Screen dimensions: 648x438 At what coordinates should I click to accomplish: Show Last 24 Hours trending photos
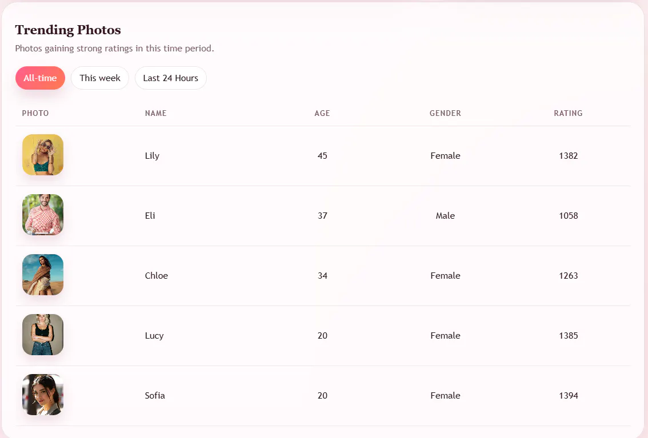[171, 78]
